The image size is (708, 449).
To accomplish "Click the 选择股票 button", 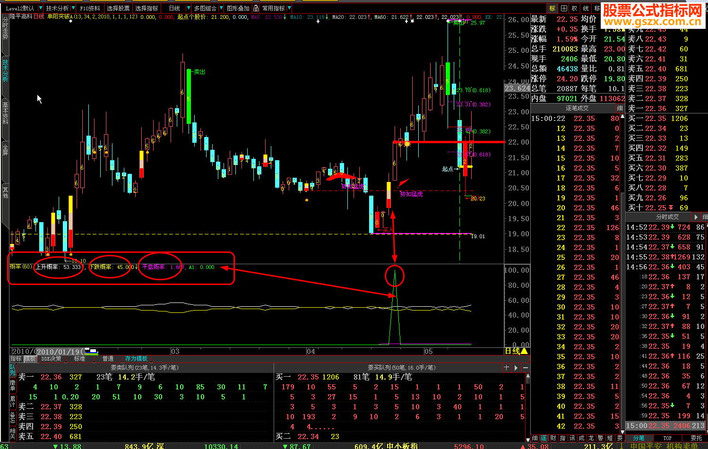I will point(118,8).
